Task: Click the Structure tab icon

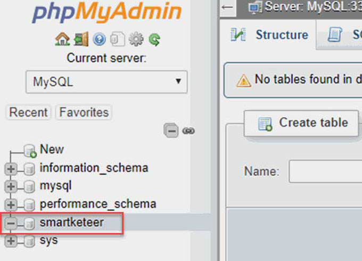Action: click(238, 35)
